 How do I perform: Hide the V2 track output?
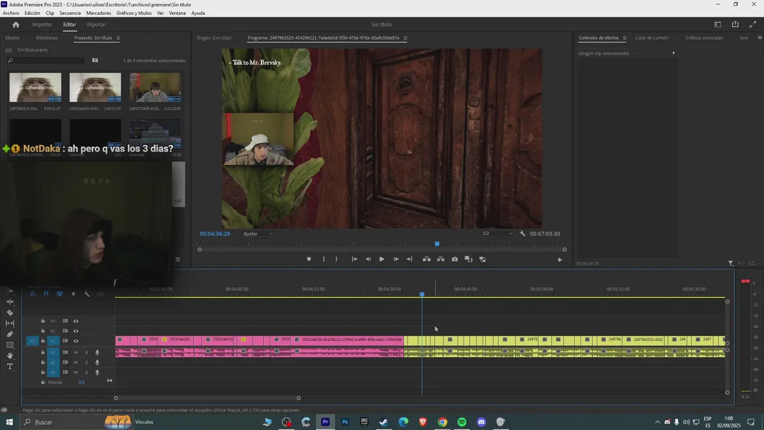tap(76, 331)
